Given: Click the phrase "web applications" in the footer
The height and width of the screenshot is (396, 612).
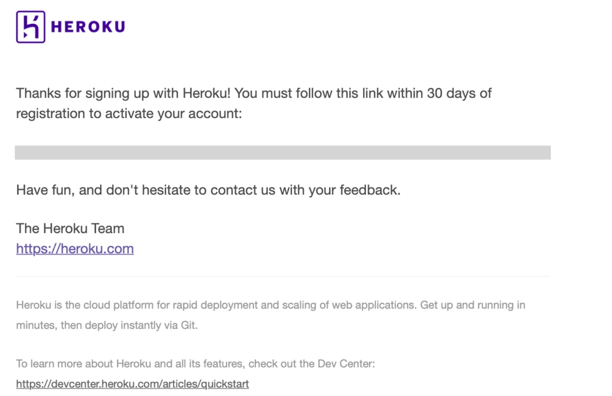Looking at the screenshot, I should pyautogui.click(x=374, y=305).
